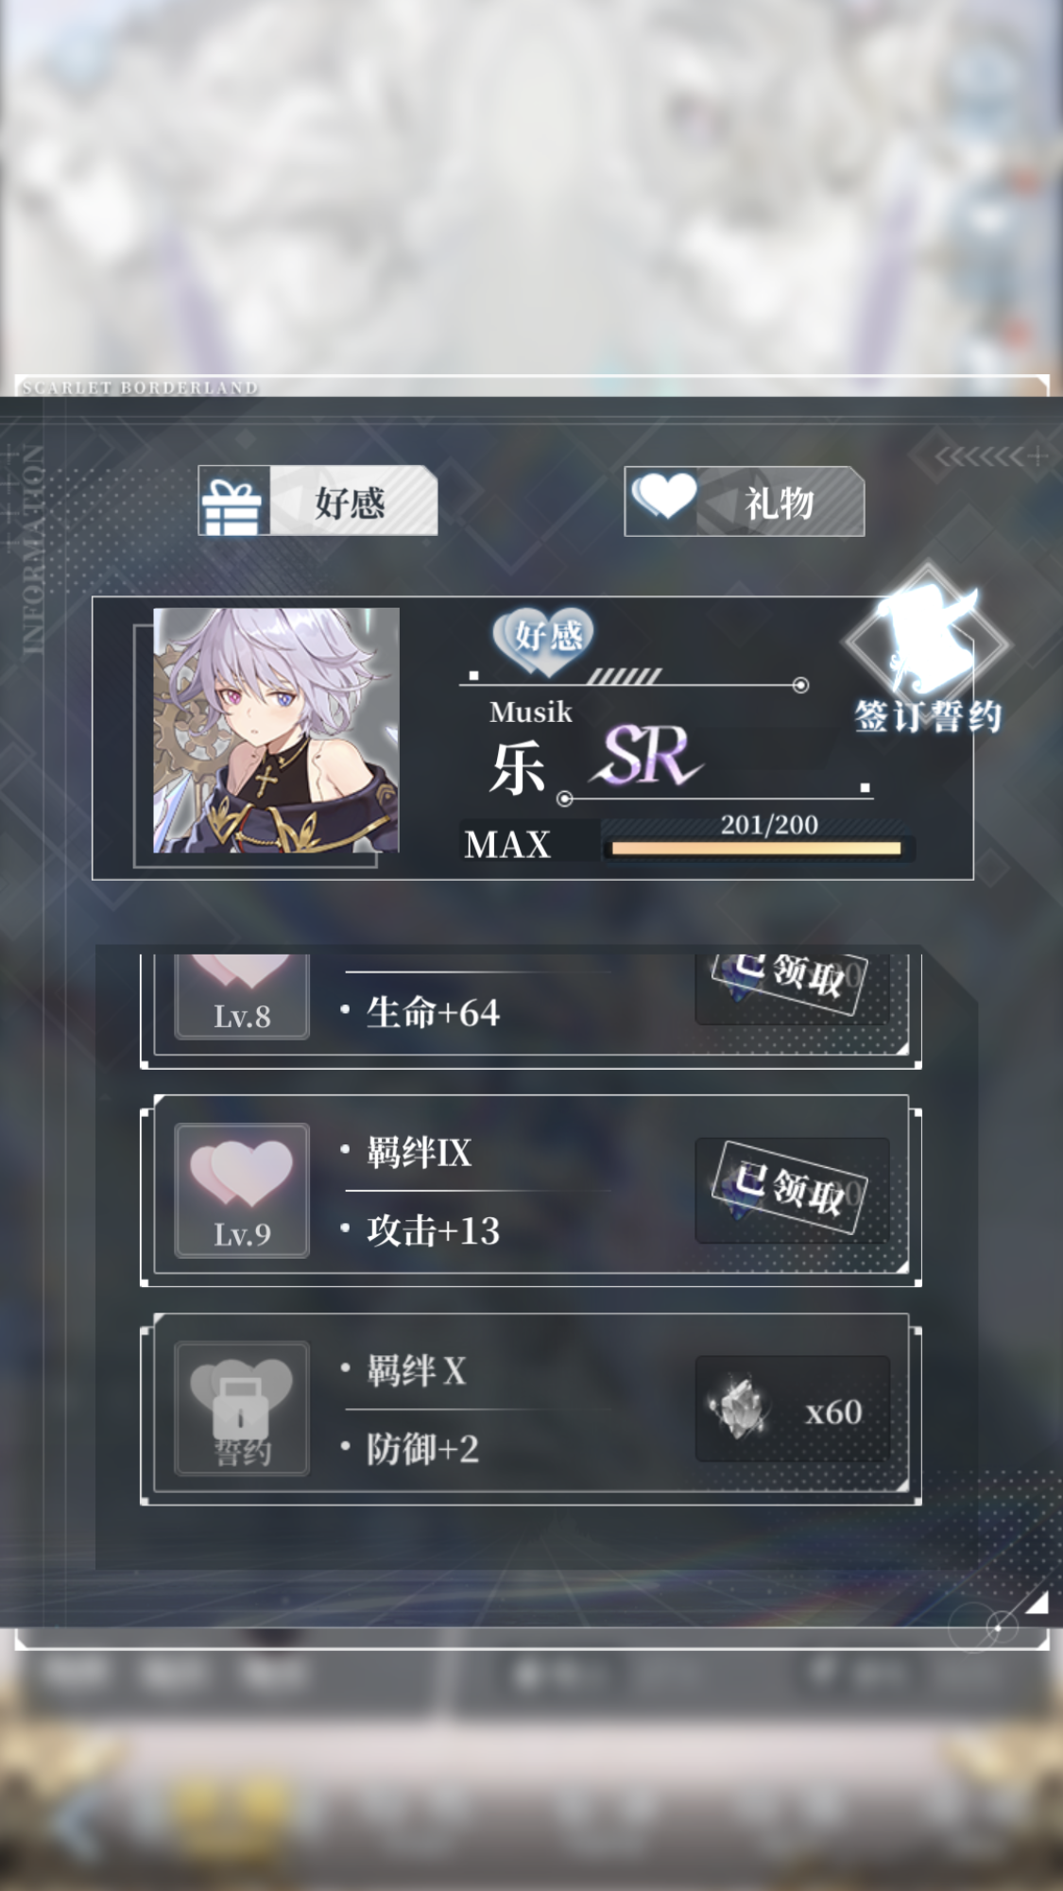The image size is (1063, 1891).
Task: Click the gift box icon
Action: coord(233,505)
